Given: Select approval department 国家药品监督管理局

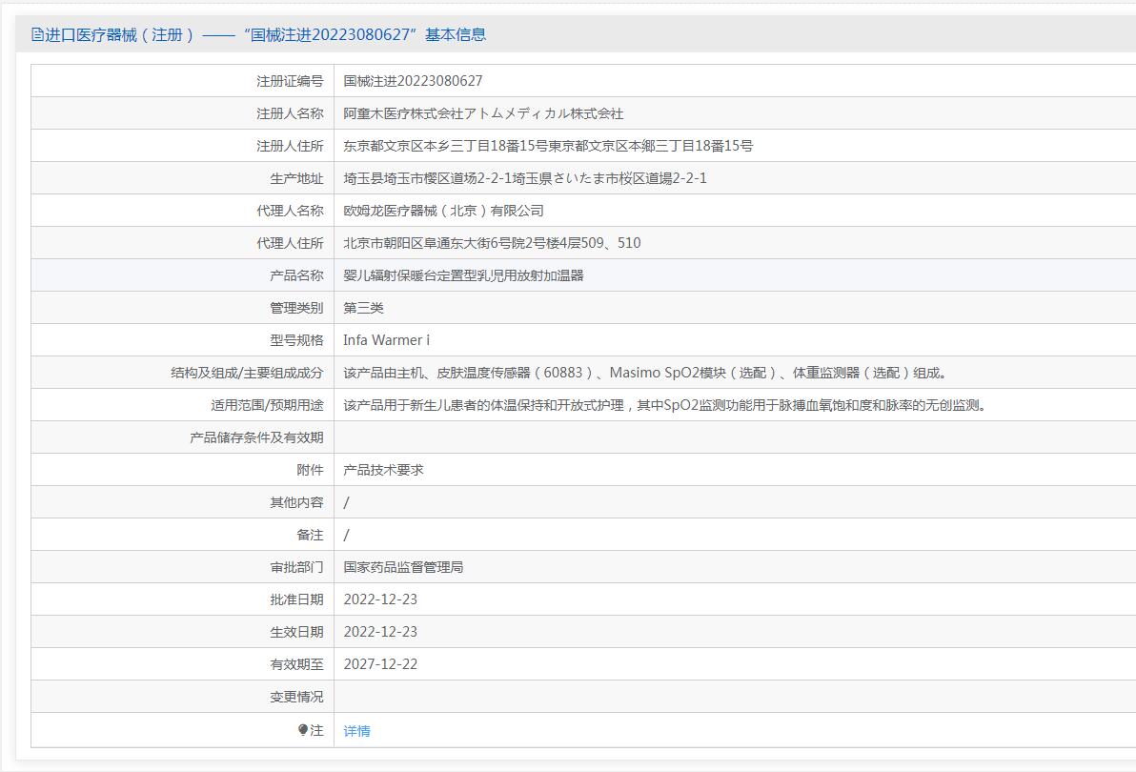Looking at the screenshot, I should click(403, 567).
